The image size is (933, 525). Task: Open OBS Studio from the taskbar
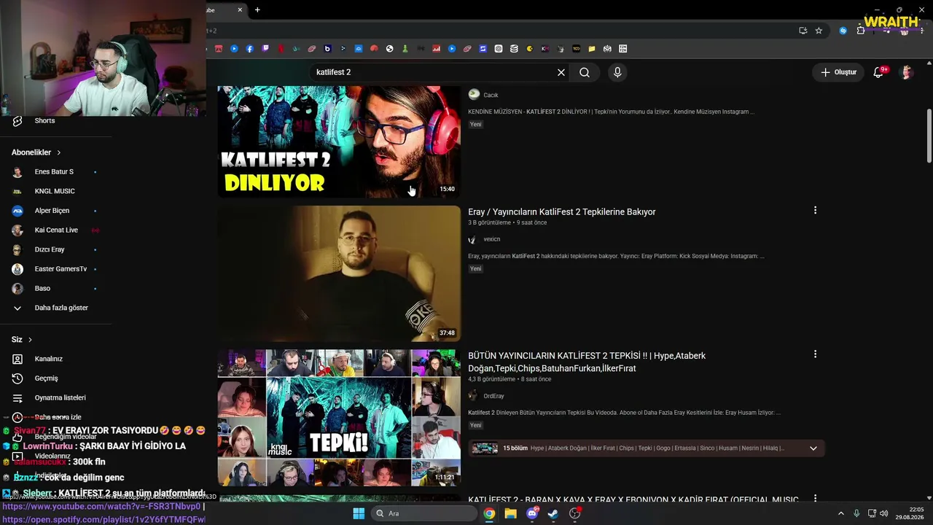(575, 513)
